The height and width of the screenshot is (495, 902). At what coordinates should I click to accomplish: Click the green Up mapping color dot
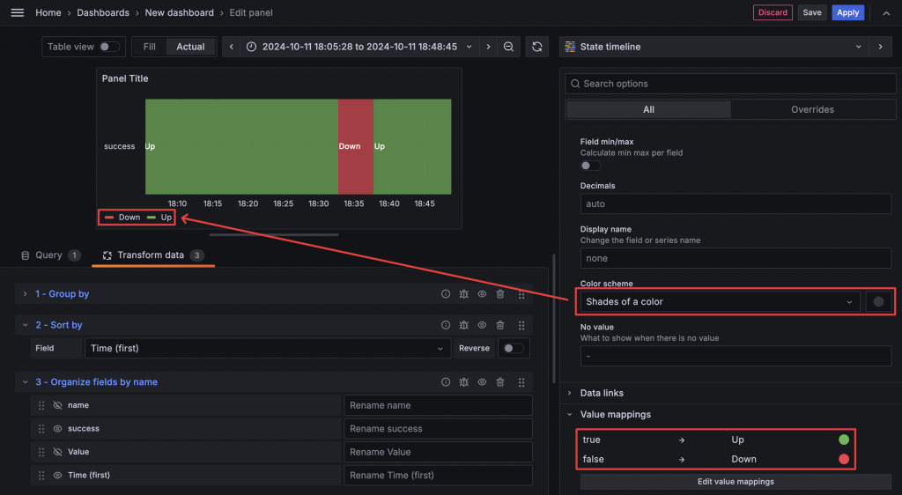click(844, 440)
